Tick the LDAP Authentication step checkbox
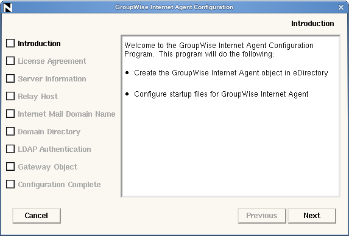349x237 pixels. pyautogui.click(x=10, y=149)
